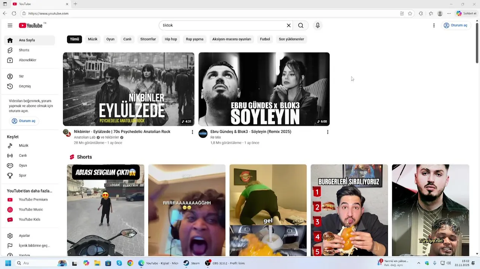Switch to OBS 32.0.2 in the taskbar
Screen dimensions: 480x269
pos(225,263)
